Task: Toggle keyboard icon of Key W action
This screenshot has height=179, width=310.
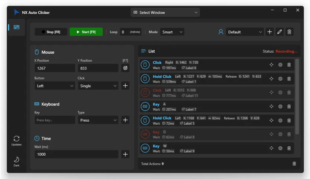Action: click(145, 148)
